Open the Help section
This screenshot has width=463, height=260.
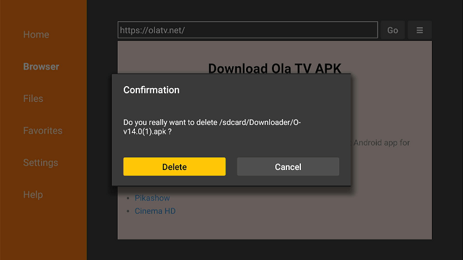33,195
